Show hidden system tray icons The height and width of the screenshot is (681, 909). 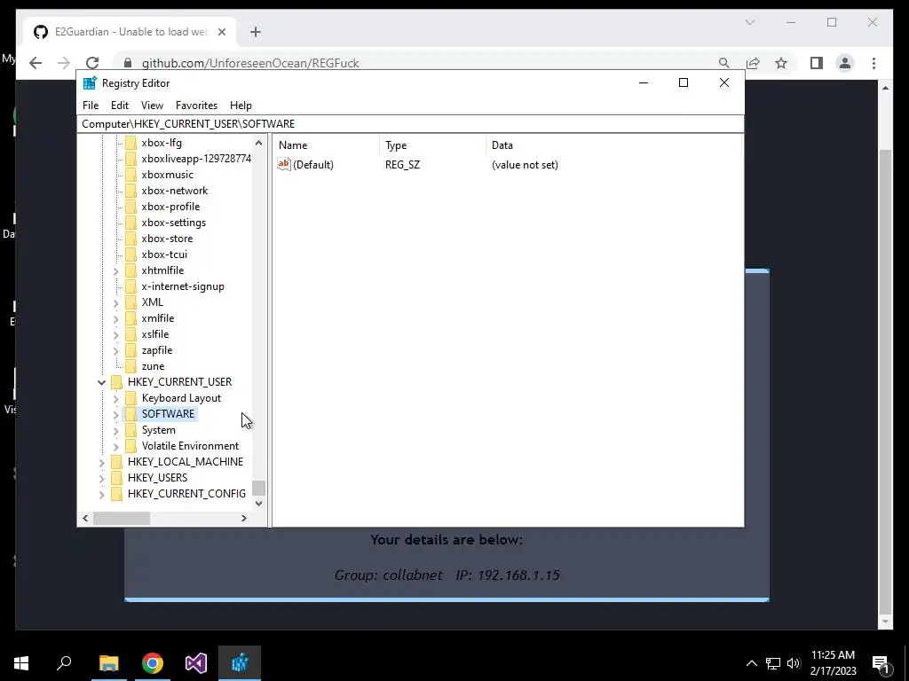point(751,663)
